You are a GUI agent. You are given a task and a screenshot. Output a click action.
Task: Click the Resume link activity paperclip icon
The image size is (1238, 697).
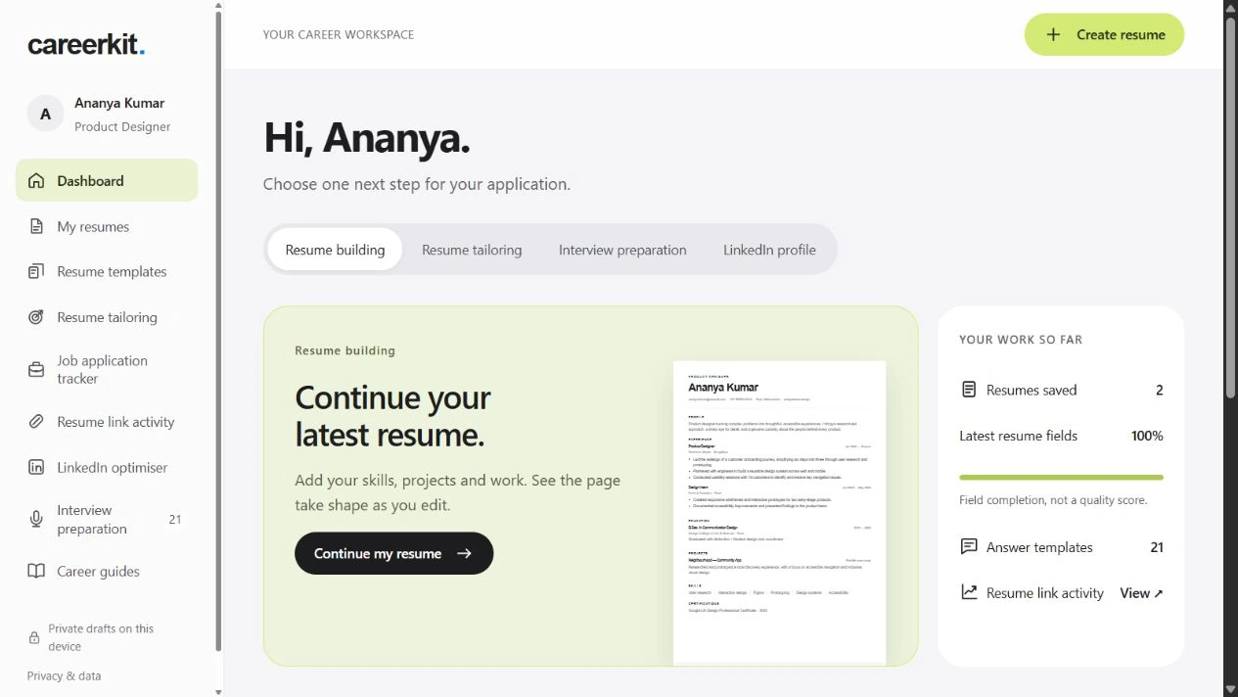(x=36, y=422)
